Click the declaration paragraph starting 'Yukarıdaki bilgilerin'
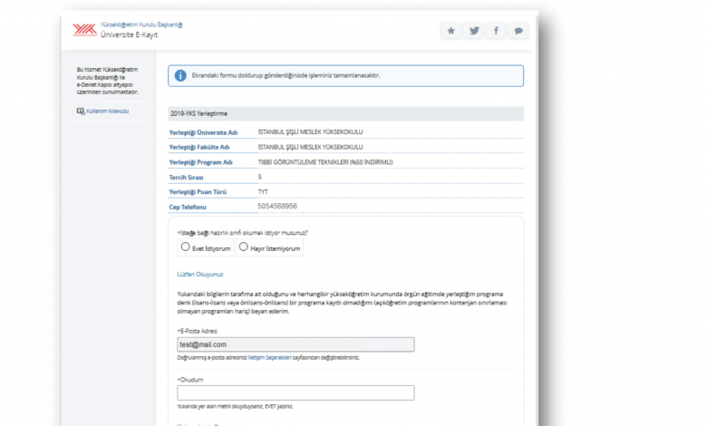 (343, 303)
